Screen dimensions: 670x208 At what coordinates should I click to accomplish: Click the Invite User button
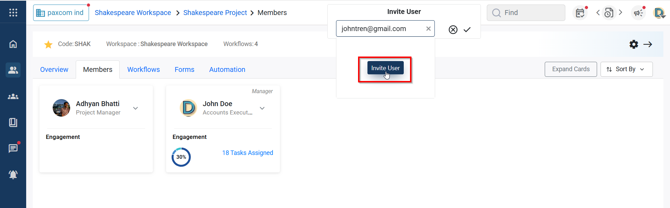coord(385,68)
